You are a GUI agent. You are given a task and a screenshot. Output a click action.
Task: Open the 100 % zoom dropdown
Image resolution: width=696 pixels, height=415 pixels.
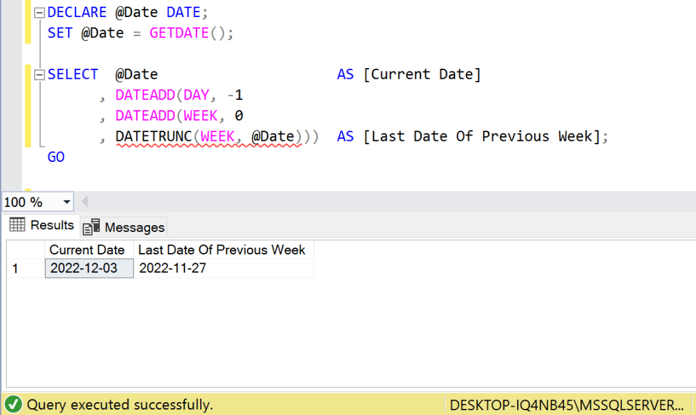tap(67, 202)
